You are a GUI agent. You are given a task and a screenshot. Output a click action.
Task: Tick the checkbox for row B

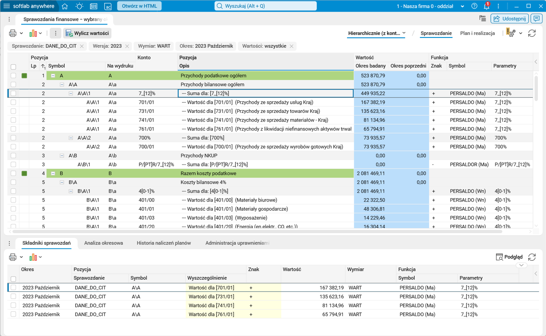tap(13, 174)
